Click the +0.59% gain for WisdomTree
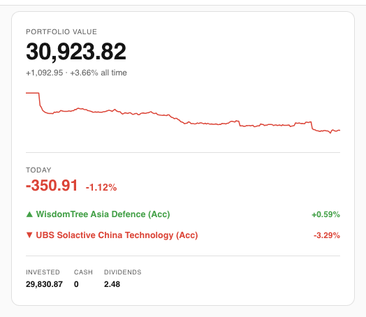366x317 pixels. [x=326, y=214]
